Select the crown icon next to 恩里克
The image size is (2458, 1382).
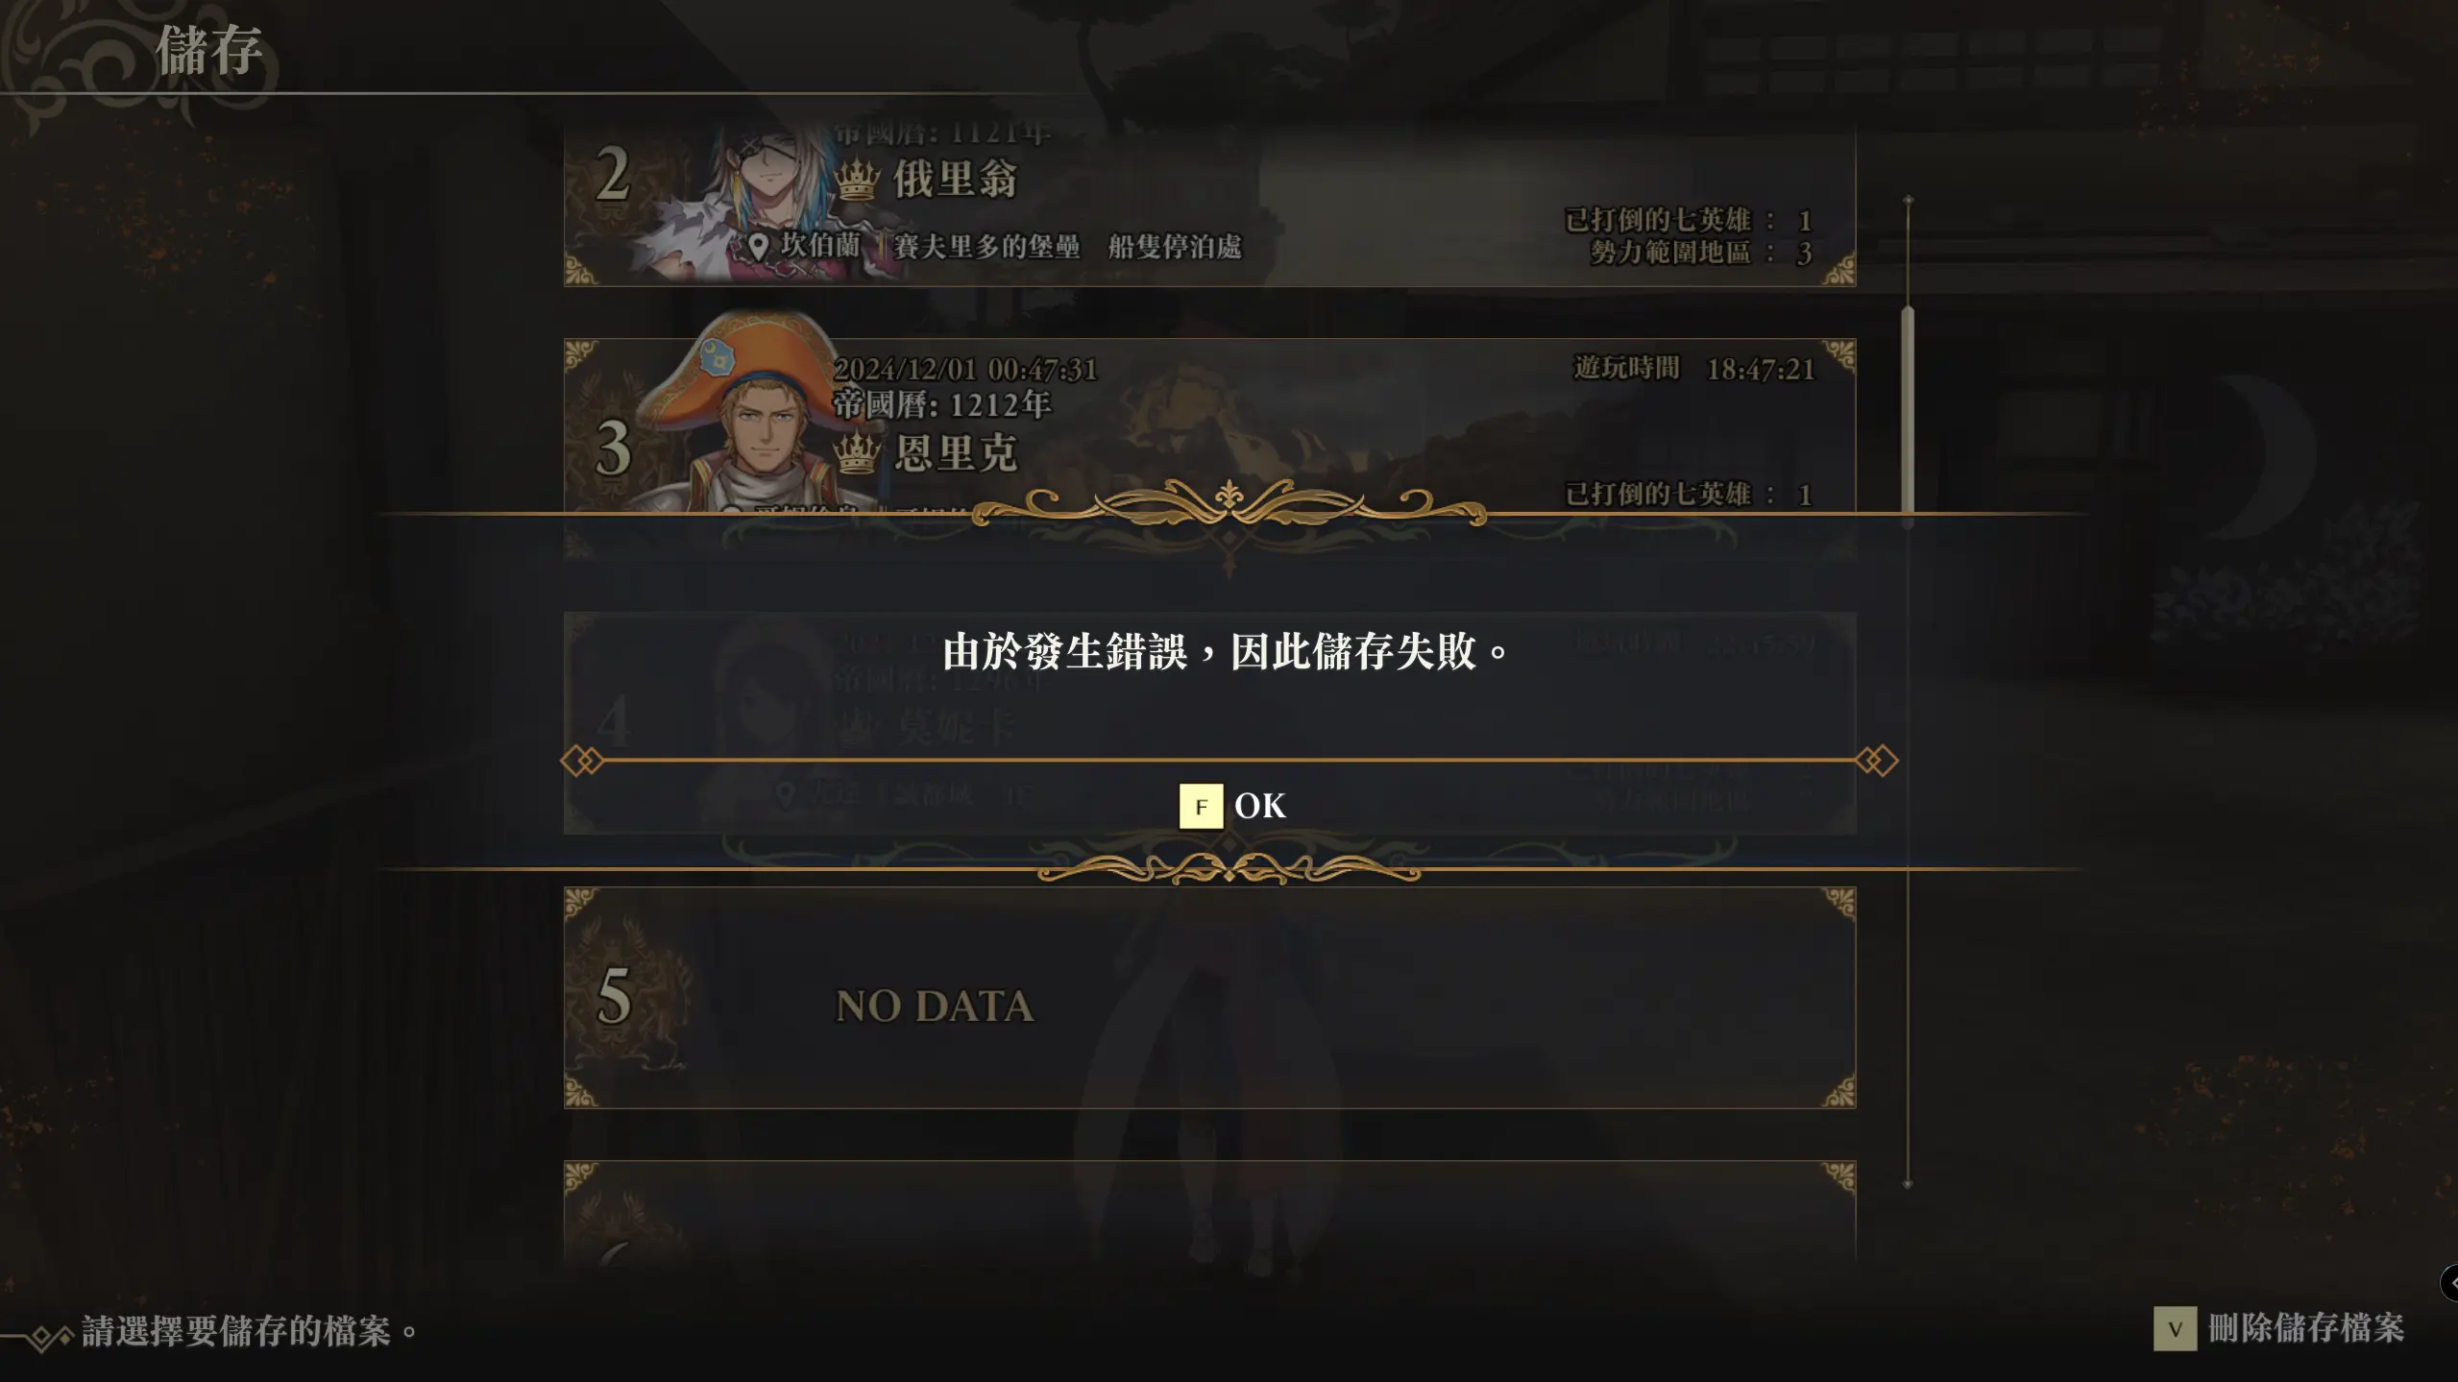click(x=857, y=452)
